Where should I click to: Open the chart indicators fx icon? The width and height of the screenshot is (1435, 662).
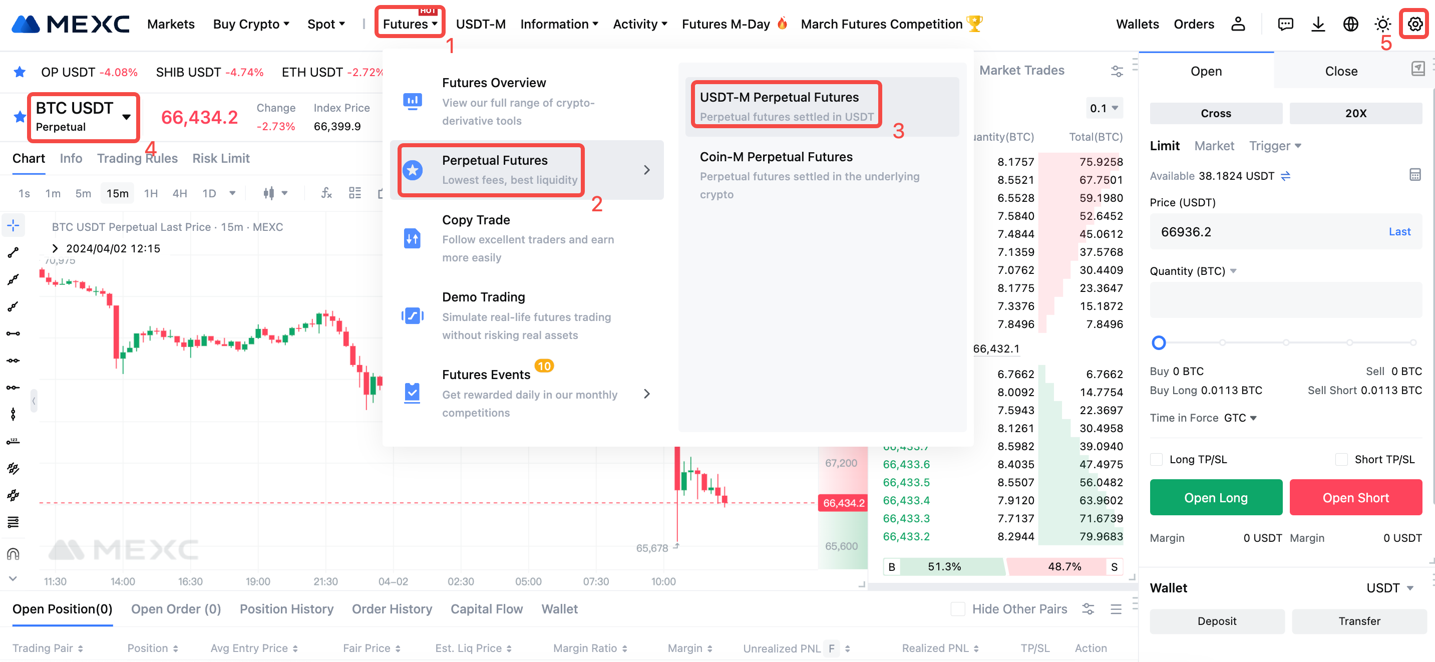326,193
